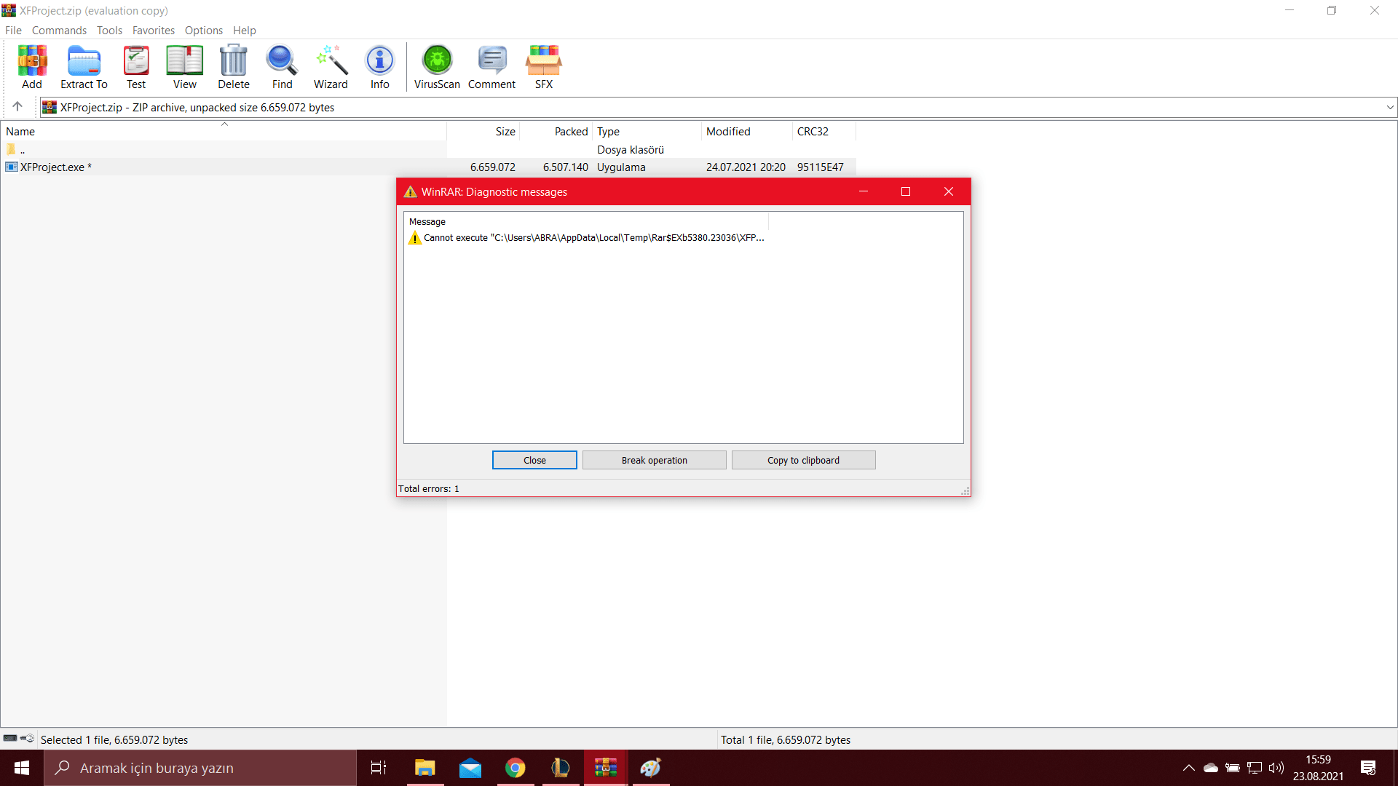Show hidden system tray icons

click(x=1188, y=768)
